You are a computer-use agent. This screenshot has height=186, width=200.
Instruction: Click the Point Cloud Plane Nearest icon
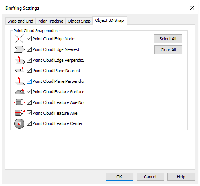coord(20,70)
